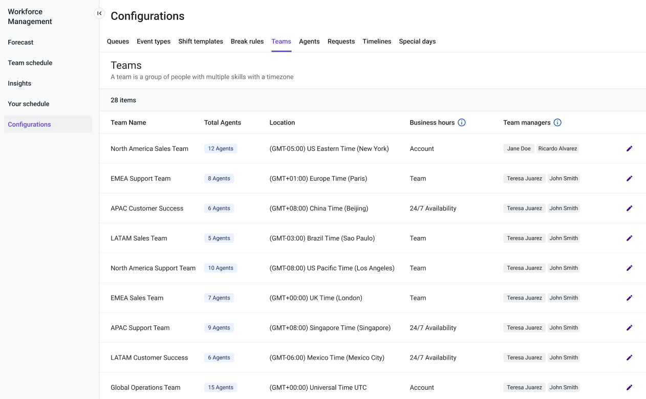Click John Smith tag in LATAM Sales row
This screenshot has height=399, width=646.
pos(564,238)
